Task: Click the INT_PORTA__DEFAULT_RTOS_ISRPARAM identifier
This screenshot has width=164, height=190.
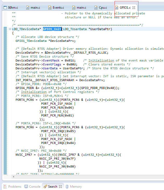Action: point(45,80)
